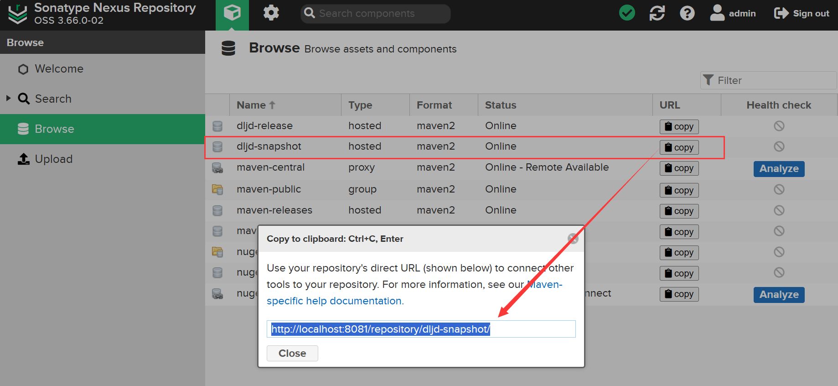The height and width of the screenshot is (386, 838).
Task: Open the Help question mark icon
Action: point(687,13)
